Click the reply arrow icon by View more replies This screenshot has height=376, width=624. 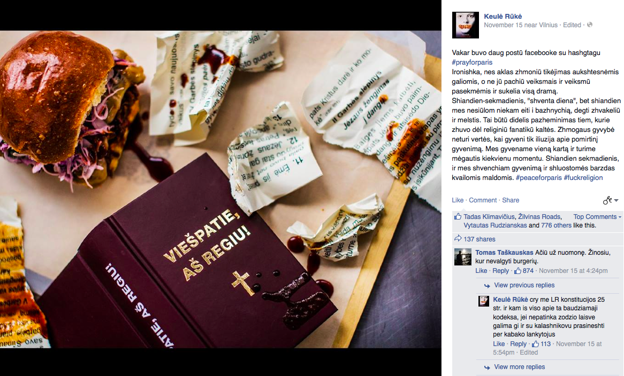coord(487,367)
